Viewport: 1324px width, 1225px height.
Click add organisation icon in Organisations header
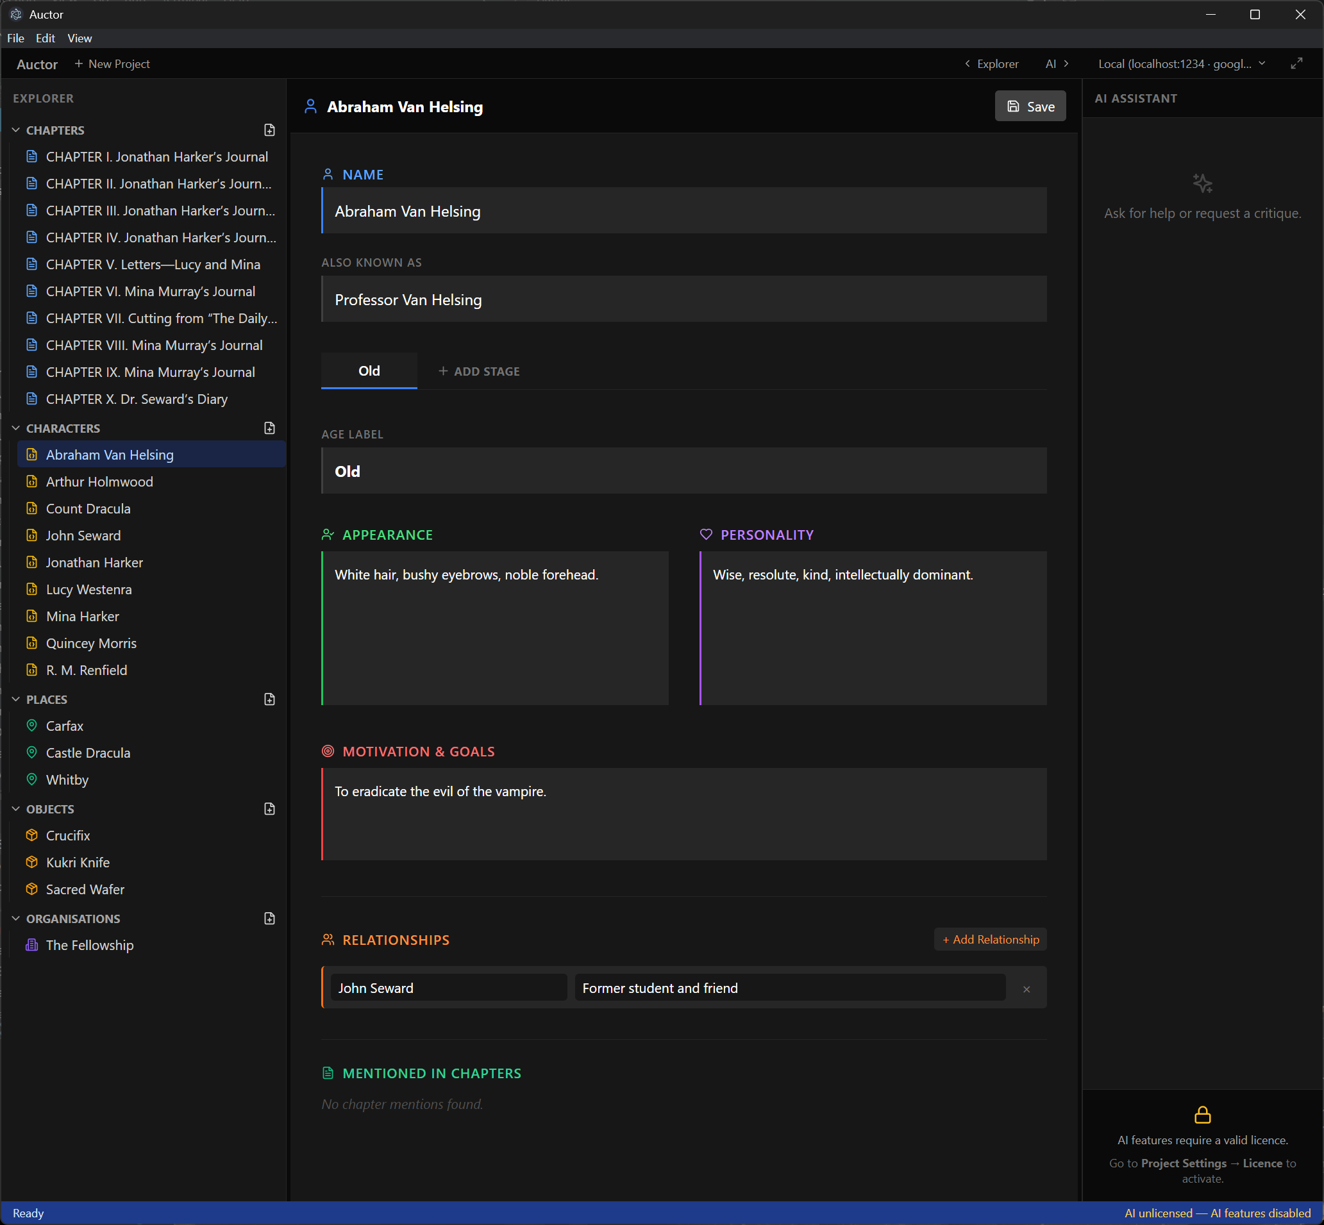coord(269,918)
